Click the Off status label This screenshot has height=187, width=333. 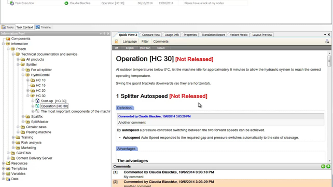pos(116,48)
